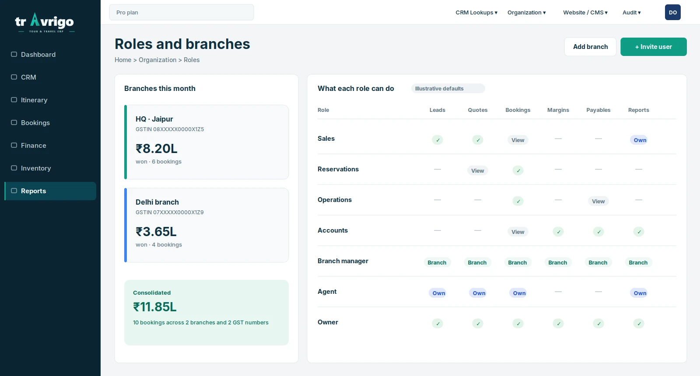Viewport: 700px width, 376px height.
Task: Click Branch manager Leads Branch pill
Action: coord(437,262)
